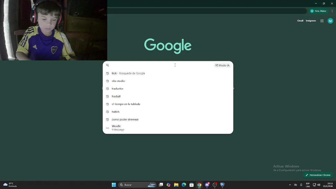Open the Google account avatar M
The width and height of the screenshot is (336, 189).
(x=330, y=21)
